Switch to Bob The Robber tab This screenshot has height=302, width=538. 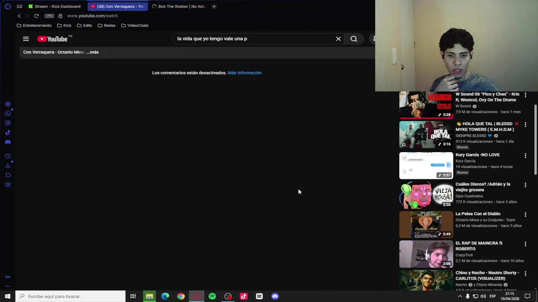point(179,6)
